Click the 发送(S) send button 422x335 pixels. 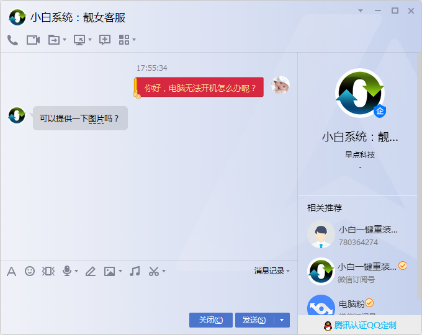tap(254, 320)
